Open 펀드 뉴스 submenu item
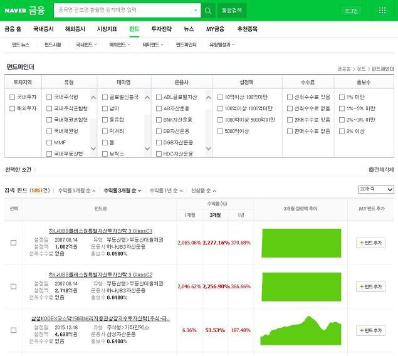This screenshot has width=398, height=356. coord(21,45)
